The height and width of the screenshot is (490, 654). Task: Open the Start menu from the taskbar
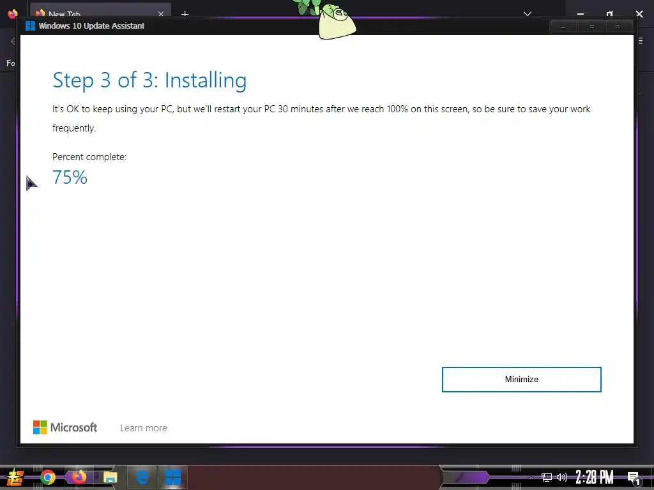pos(15,477)
